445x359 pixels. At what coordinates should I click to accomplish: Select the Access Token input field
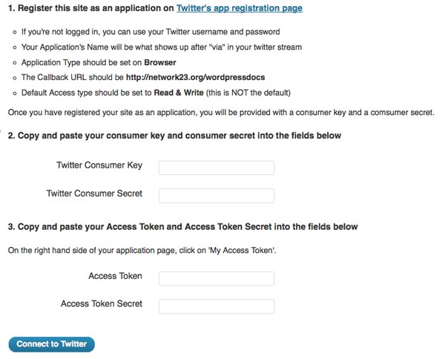coord(217,278)
